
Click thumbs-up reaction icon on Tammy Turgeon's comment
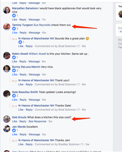tap(14, 28)
